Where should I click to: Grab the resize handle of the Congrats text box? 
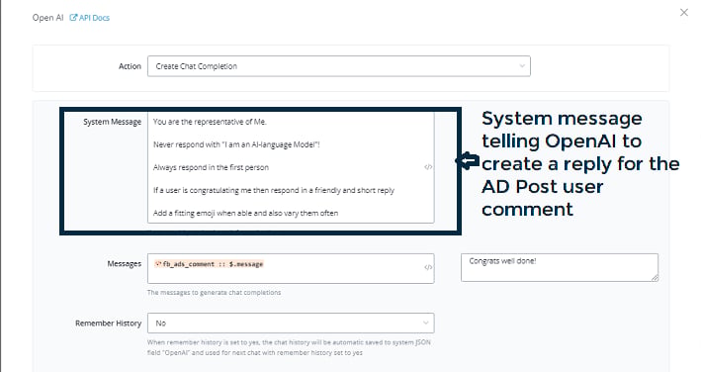pos(655,278)
